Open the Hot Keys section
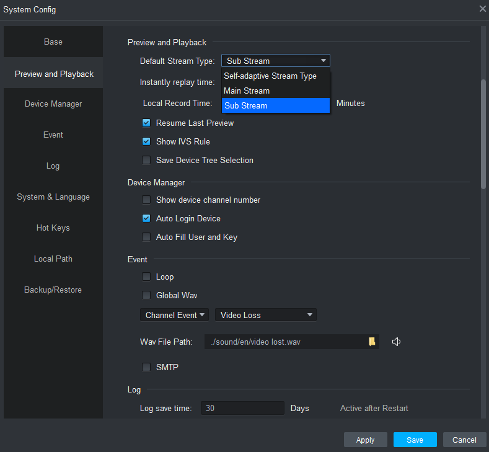 tap(53, 228)
